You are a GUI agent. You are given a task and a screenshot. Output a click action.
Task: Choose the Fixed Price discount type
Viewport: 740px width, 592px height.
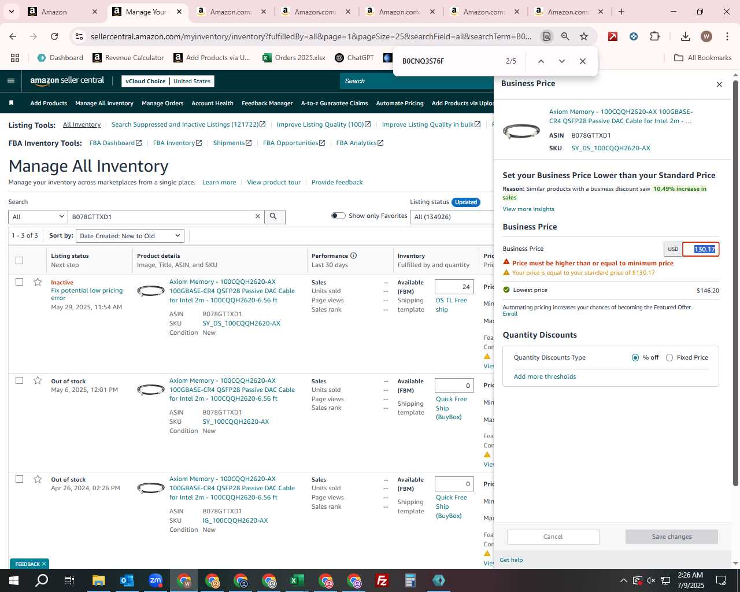click(x=669, y=358)
